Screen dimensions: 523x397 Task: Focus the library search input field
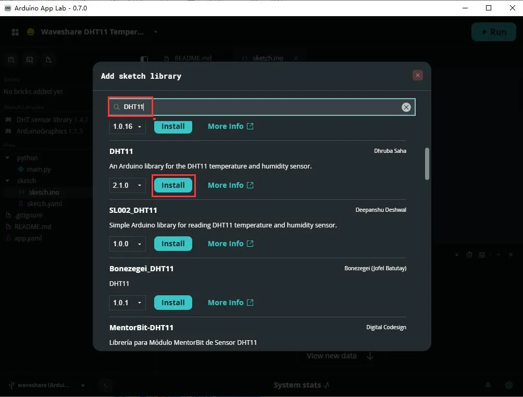click(262, 107)
